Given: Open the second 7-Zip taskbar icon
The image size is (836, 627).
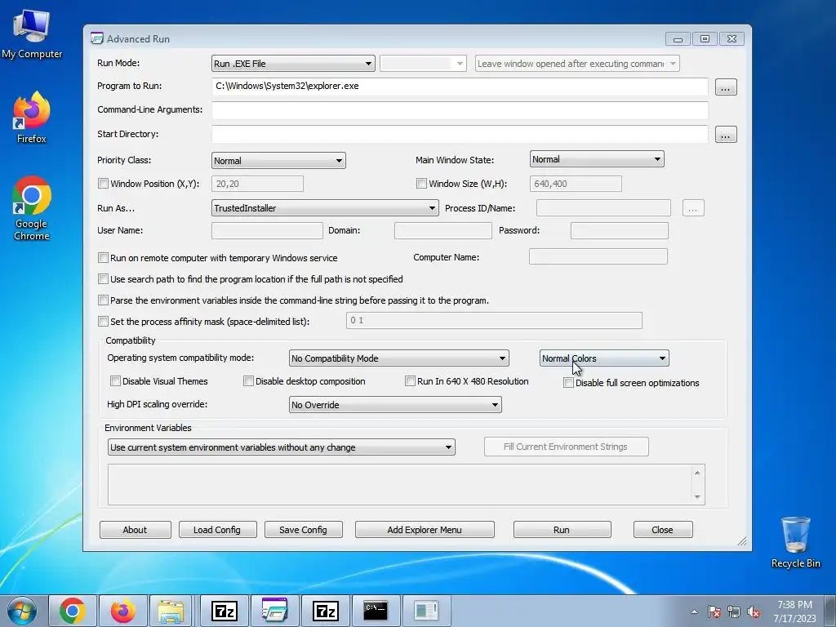Looking at the screenshot, I should 325,611.
